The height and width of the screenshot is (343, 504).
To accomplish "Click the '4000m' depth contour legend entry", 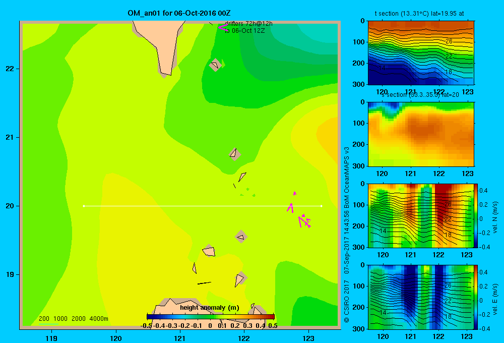I will (x=99, y=319).
